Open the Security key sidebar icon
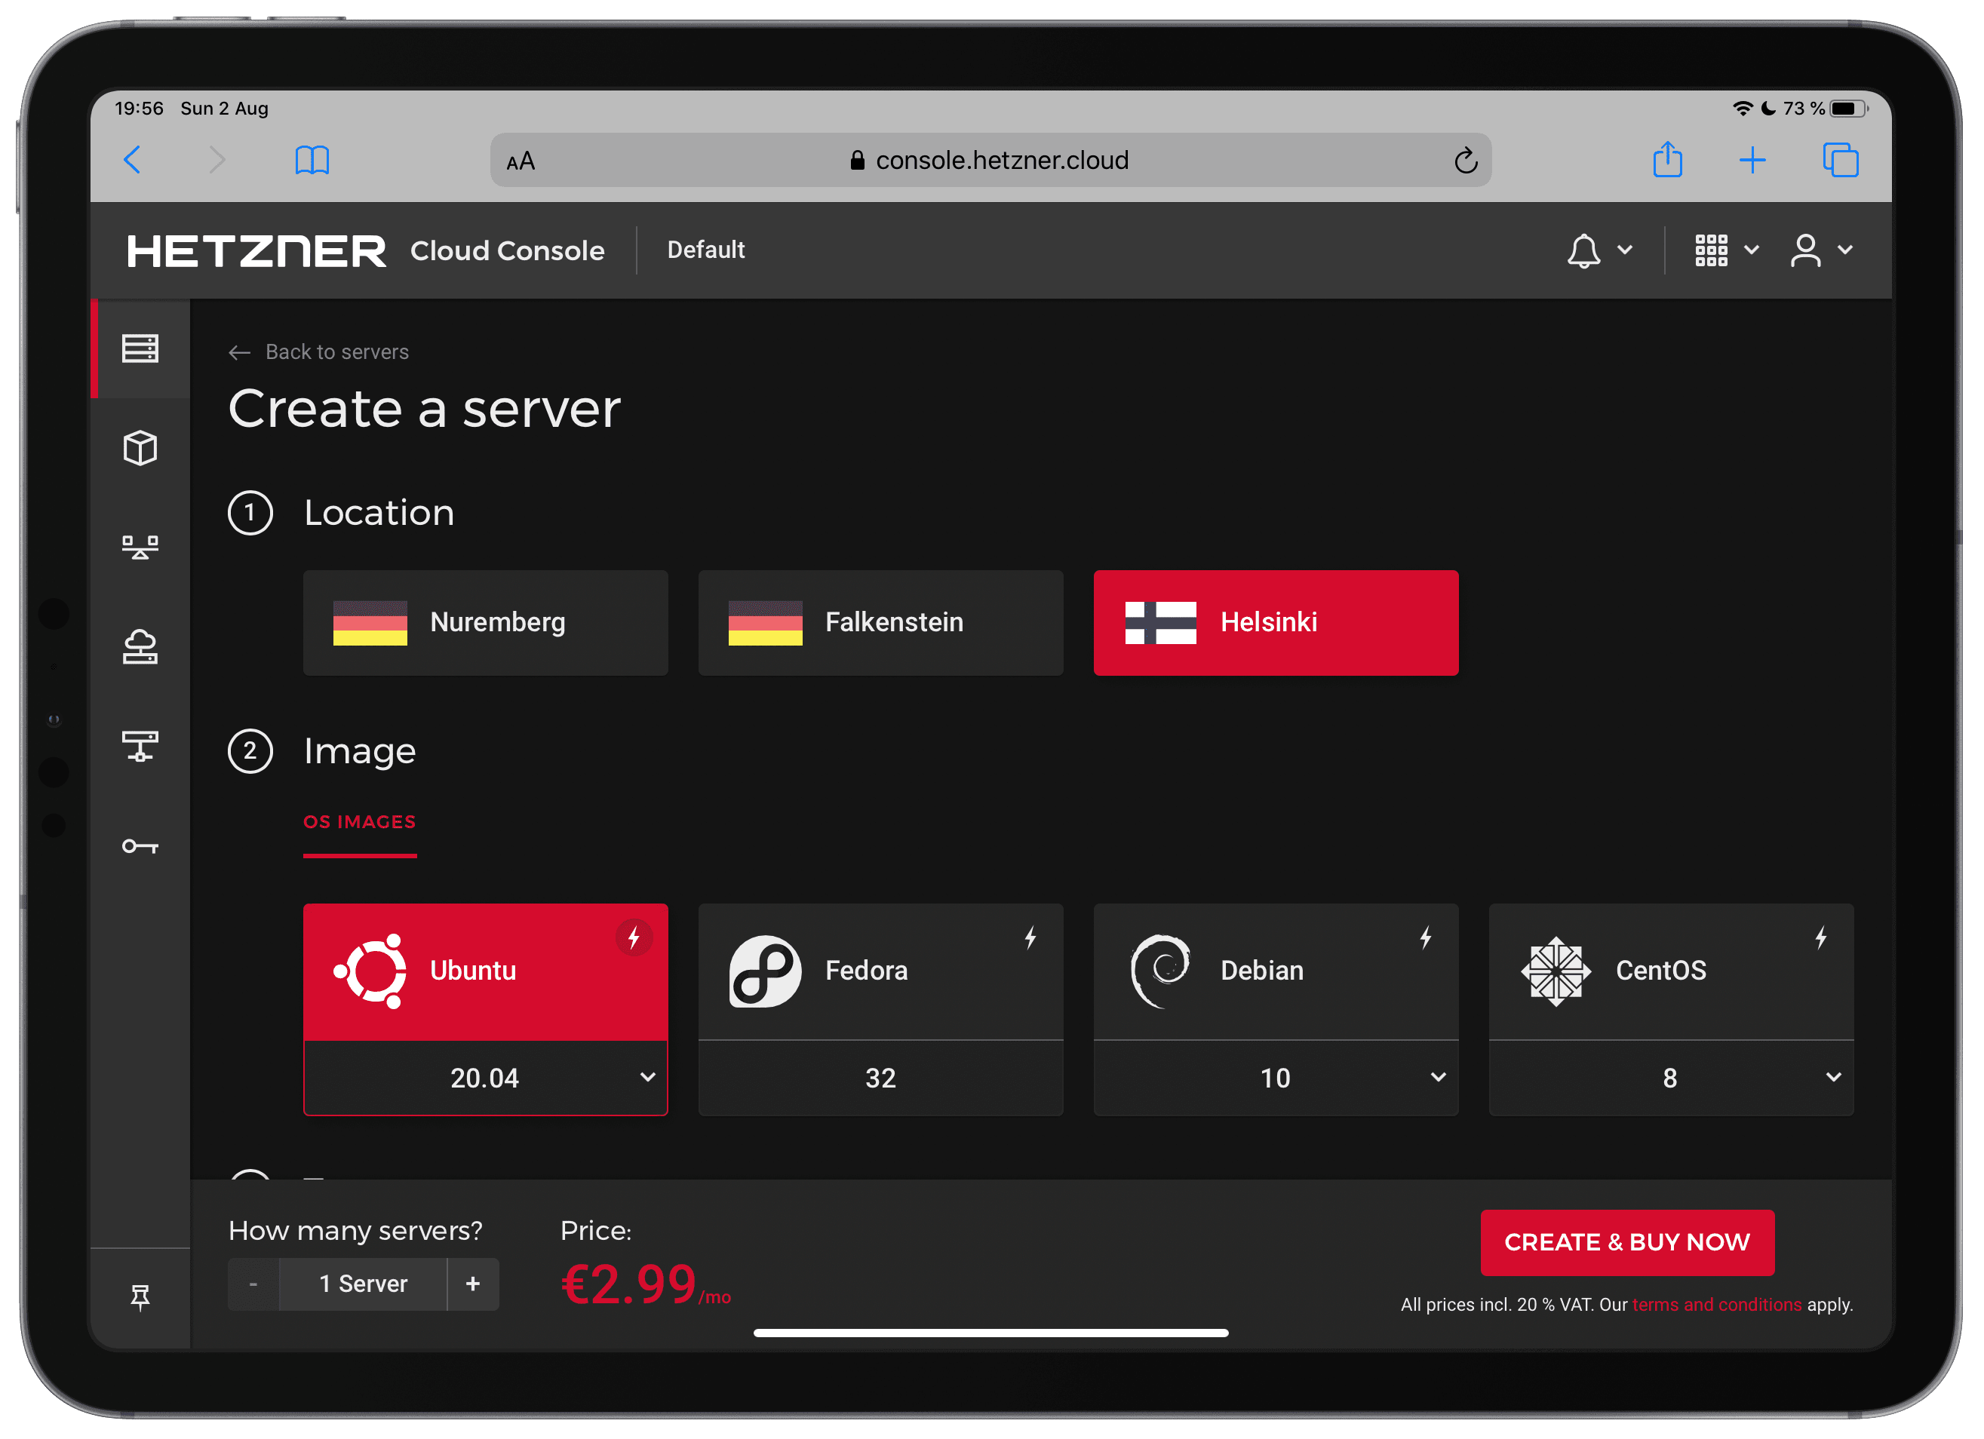This screenshot has height=1439, width=1984. [x=140, y=846]
